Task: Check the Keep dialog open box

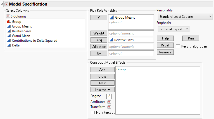Action: 178,46
